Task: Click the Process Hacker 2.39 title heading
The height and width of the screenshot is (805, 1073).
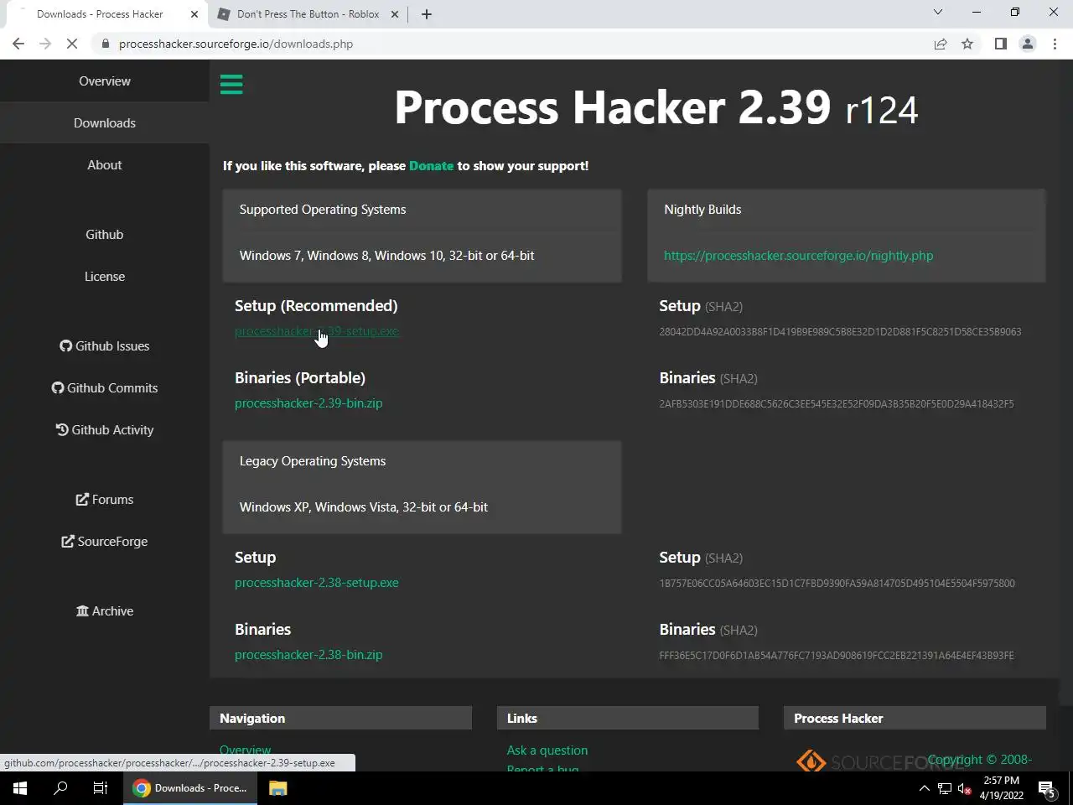Action: (x=656, y=108)
